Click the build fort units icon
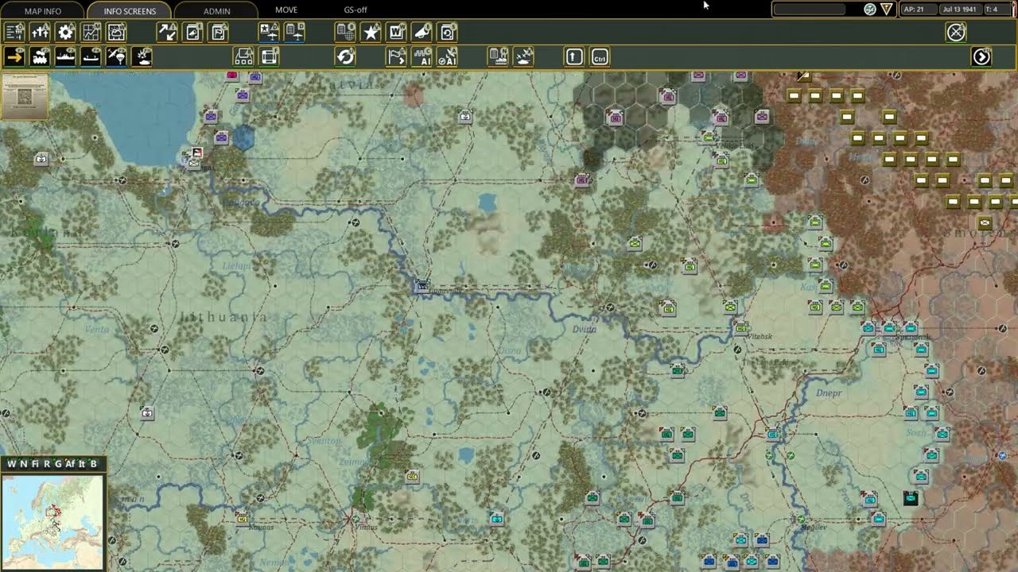The image size is (1018, 572). point(243,56)
